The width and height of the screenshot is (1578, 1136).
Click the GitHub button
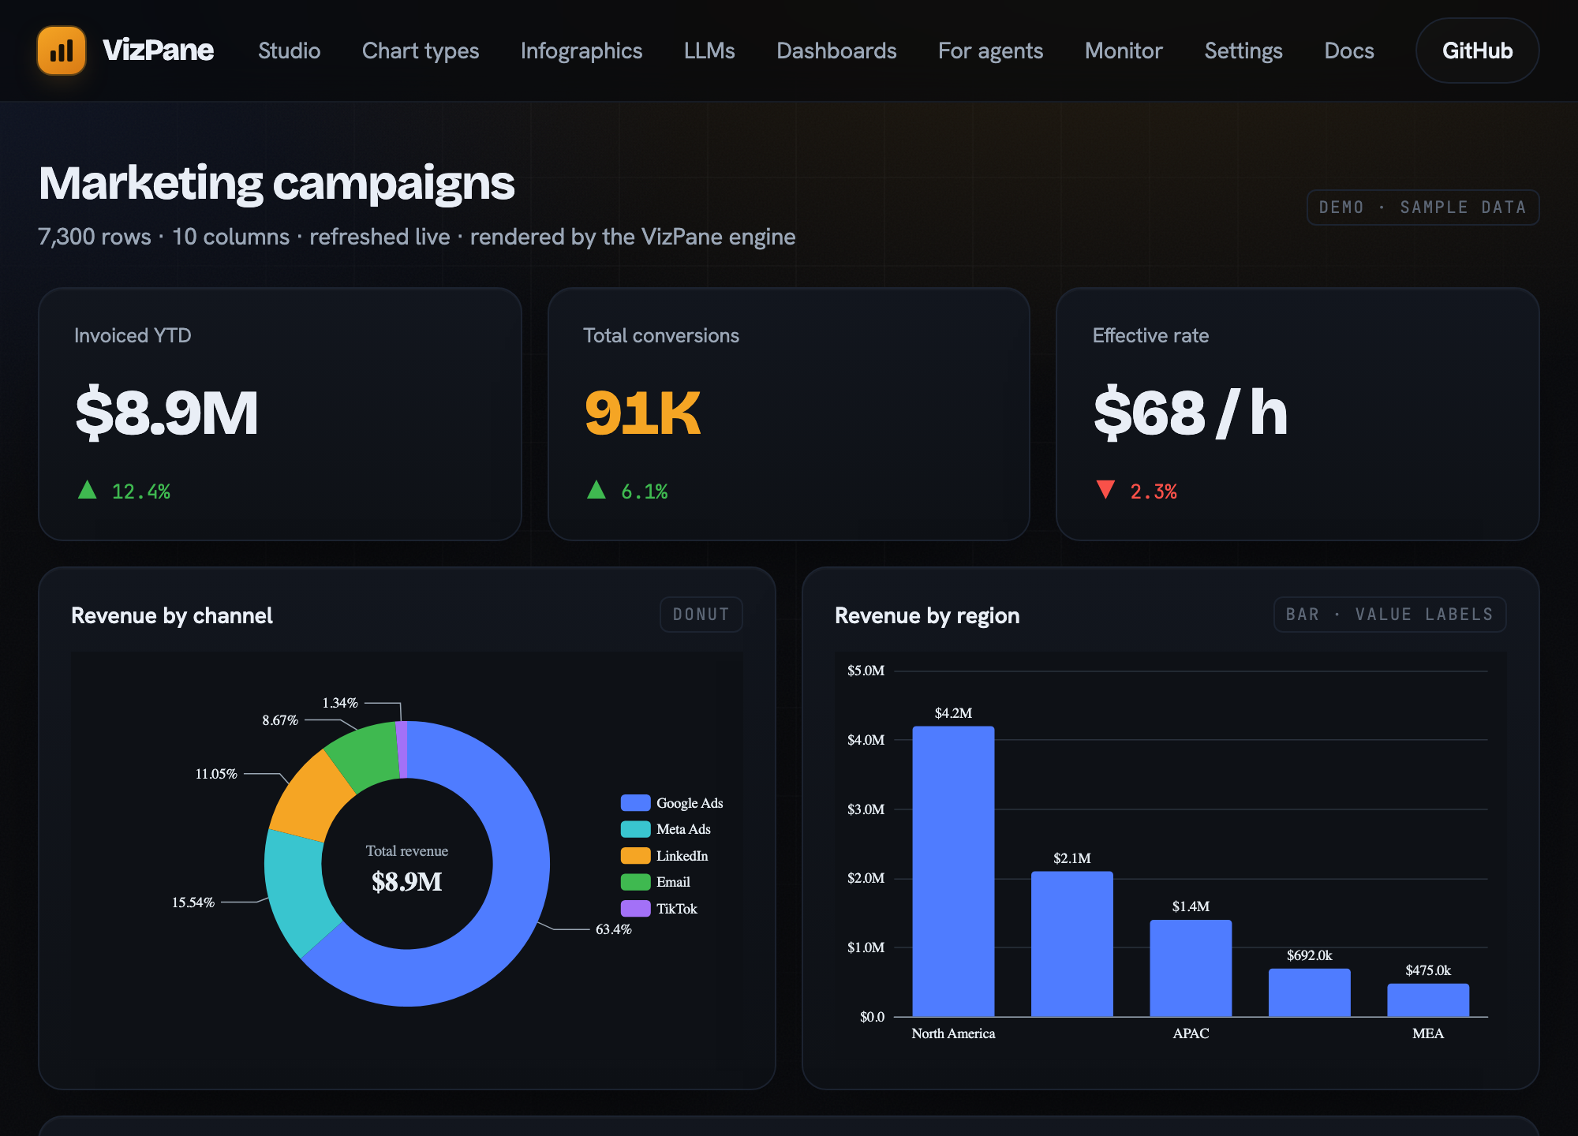point(1477,50)
